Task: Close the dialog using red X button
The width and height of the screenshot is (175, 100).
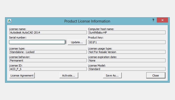Action: coord(162,20)
